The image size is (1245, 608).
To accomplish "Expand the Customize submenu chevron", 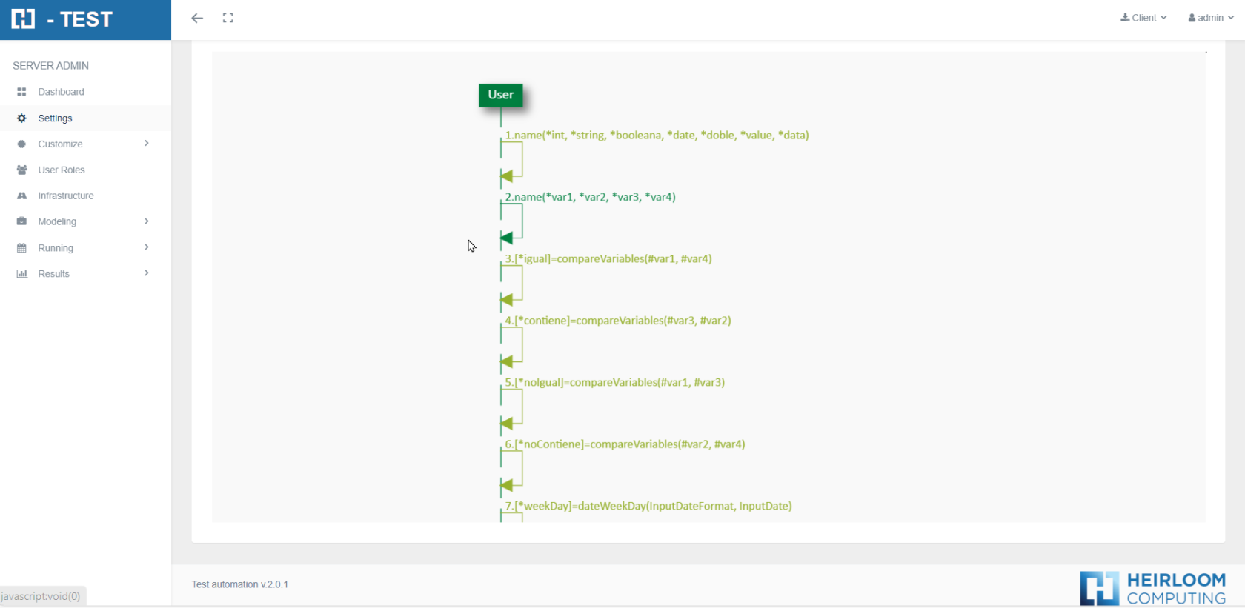I will [x=147, y=144].
